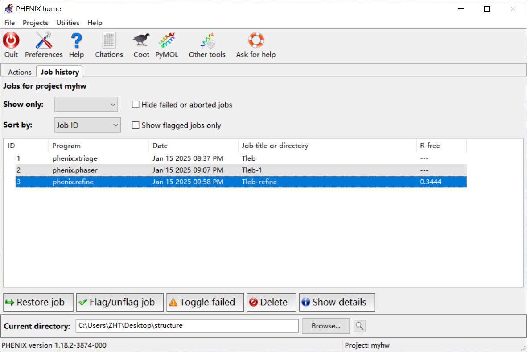Click the Ask for help lifebuoy
The height and width of the screenshot is (352, 527).
click(x=256, y=40)
